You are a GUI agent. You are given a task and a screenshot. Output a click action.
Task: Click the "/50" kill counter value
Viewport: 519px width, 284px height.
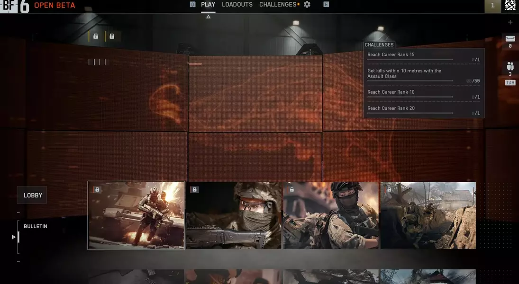476,81
